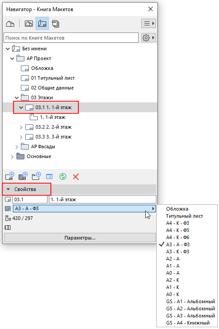Click the 'Параметры...' button
The height and width of the screenshot is (329, 219).
80,238
